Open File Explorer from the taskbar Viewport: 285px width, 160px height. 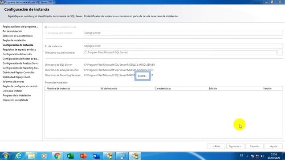(x=31, y=156)
